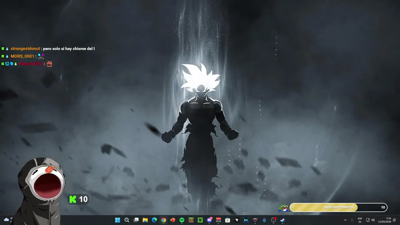Open Task View in the taskbar
Screen dimensions: 400x225
point(136,220)
